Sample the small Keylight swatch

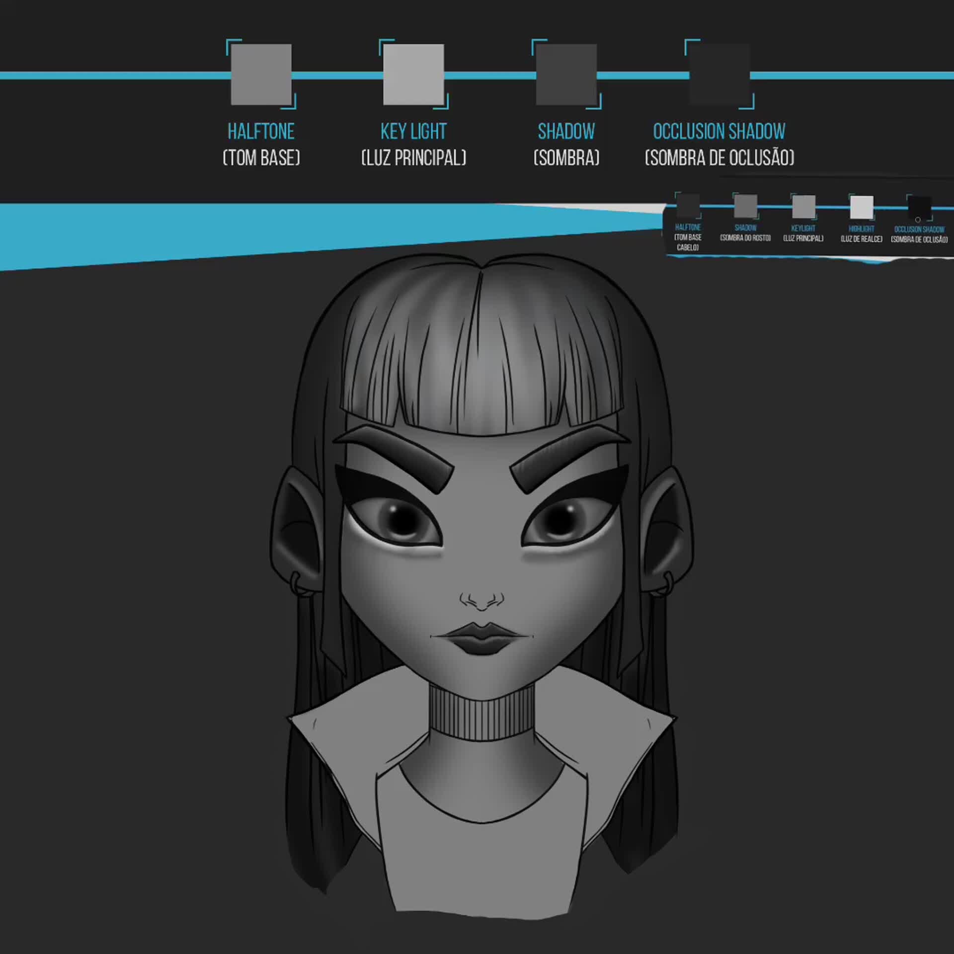pos(803,206)
